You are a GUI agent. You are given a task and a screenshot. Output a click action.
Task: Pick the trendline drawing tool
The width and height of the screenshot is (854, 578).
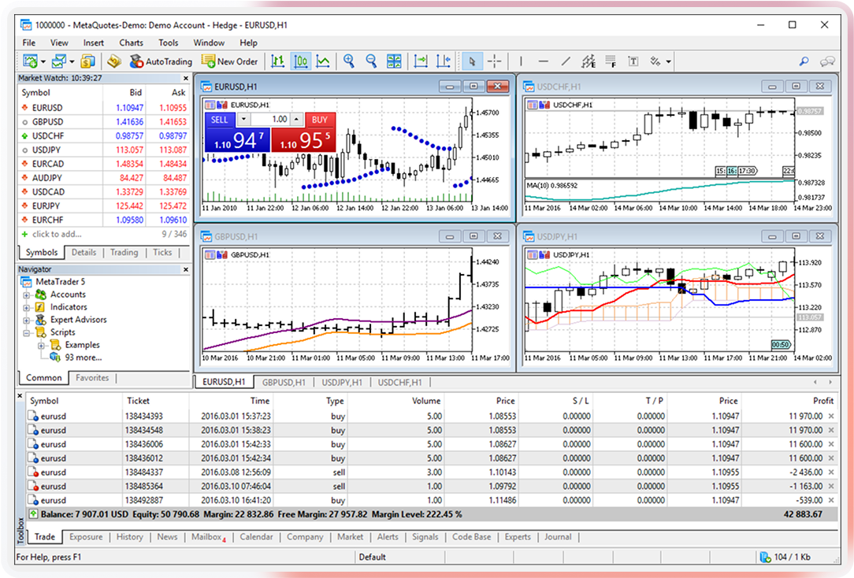point(566,61)
